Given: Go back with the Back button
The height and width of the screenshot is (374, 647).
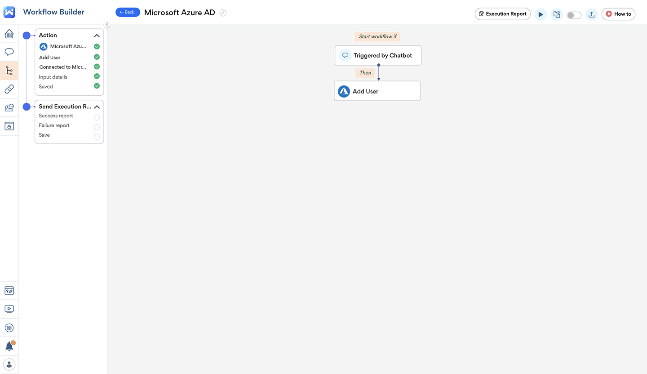Looking at the screenshot, I should [x=128, y=12].
